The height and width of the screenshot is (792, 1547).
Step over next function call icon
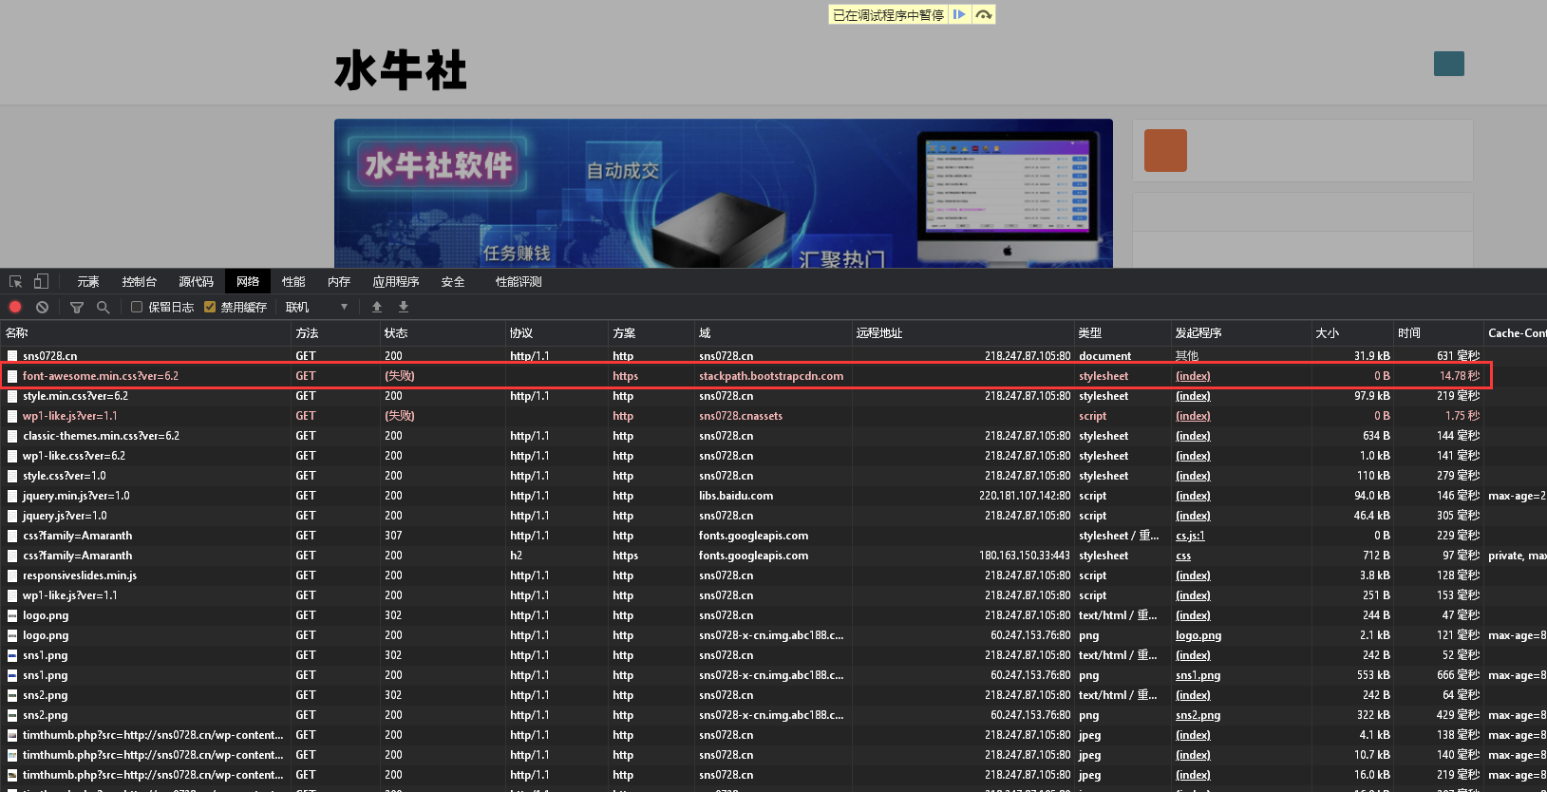(984, 14)
